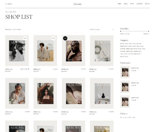This screenshot has width=155, height=132.
Task: Click the cart icon next to Add to Cart
Action: tap(29, 69)
